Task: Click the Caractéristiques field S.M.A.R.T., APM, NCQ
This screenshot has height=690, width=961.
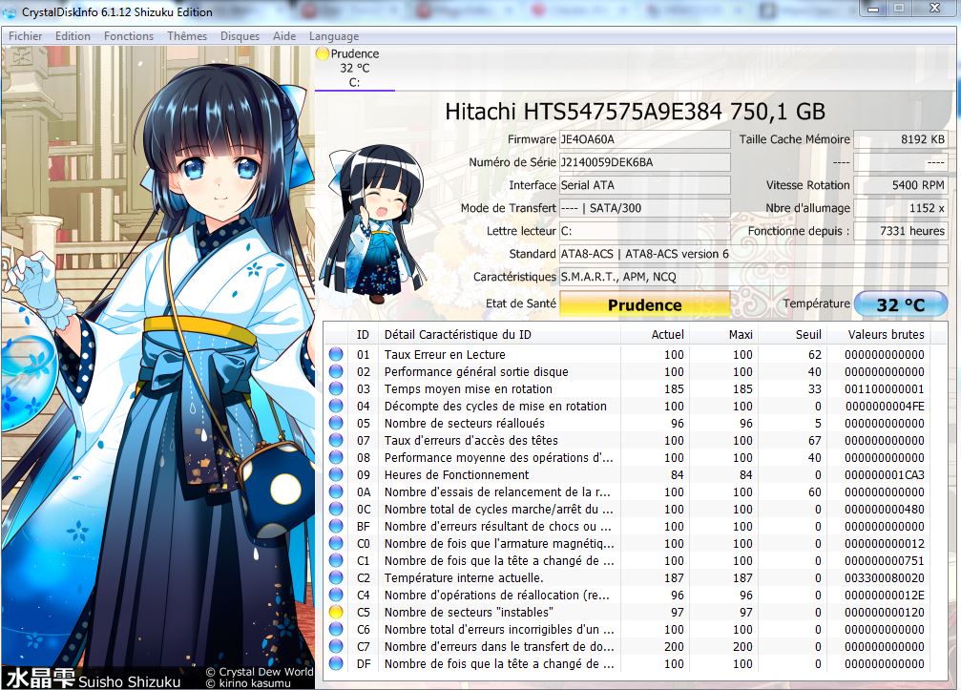Action: (x=753, y=277)
